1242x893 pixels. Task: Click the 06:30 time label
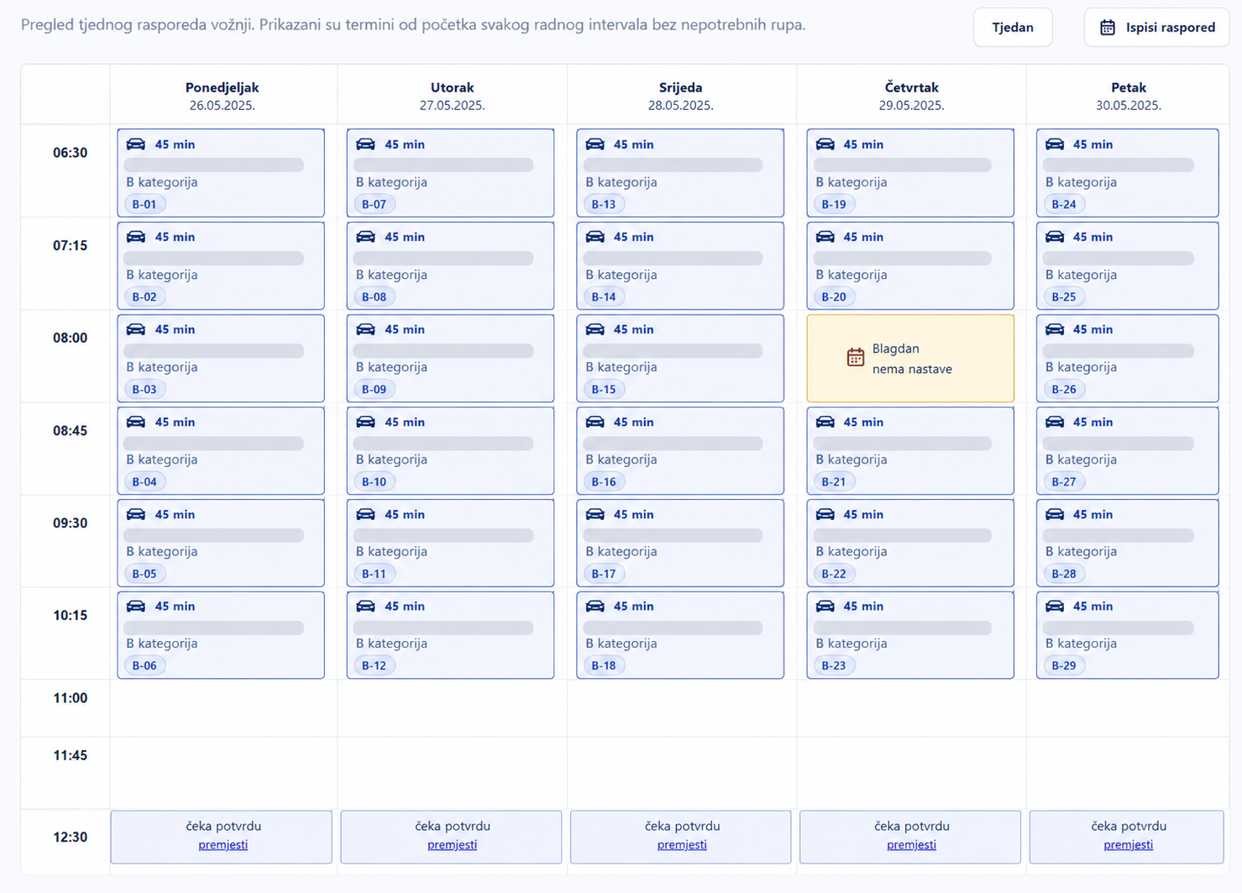click(71, 153)
